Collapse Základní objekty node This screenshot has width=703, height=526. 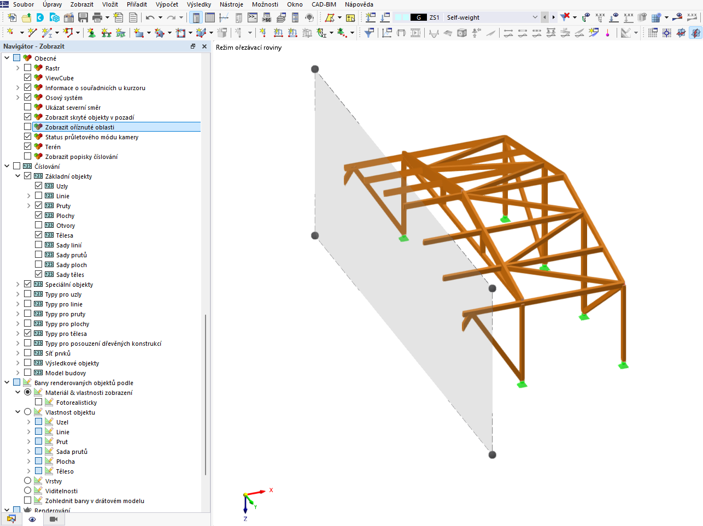click(x=17, y=176)
